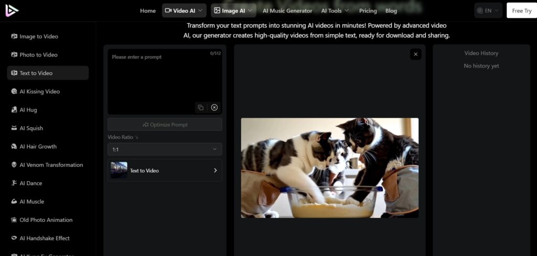Click the 0/512 character counter
The image size is (537, 256).
[x=216, y=53]
